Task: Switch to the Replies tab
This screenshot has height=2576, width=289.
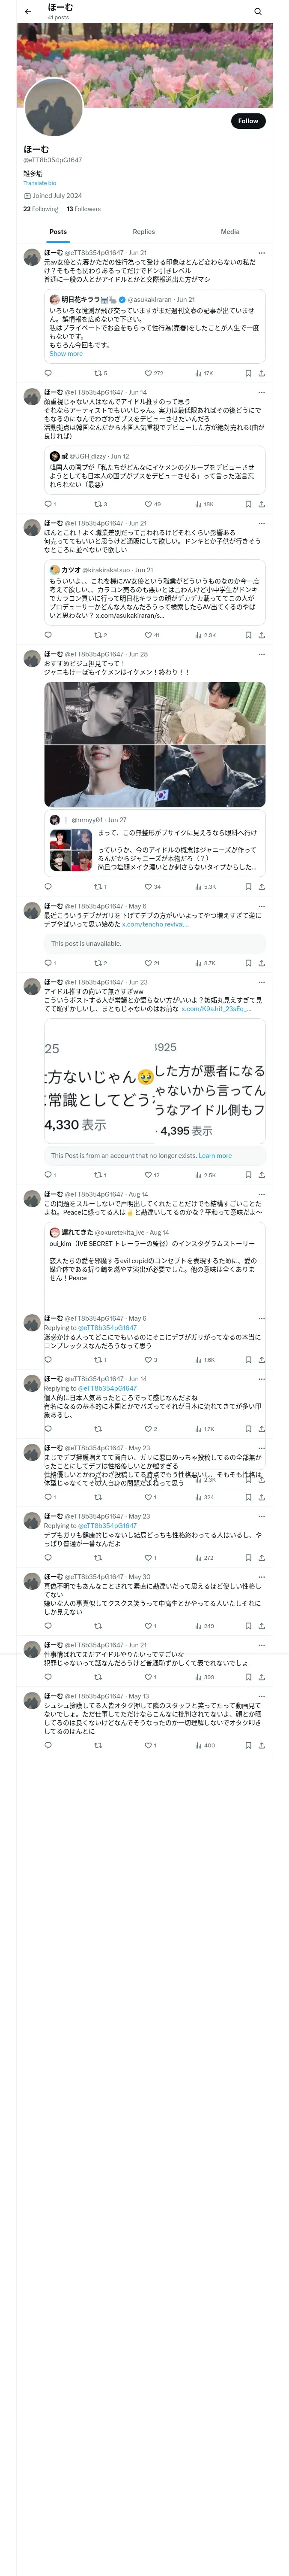Action: click(143, 231)
